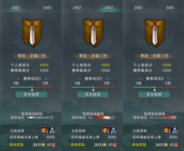
Task: Click the win-loss marker triangle in right panel
Action: pyautogui.click(x=155, y=90)
